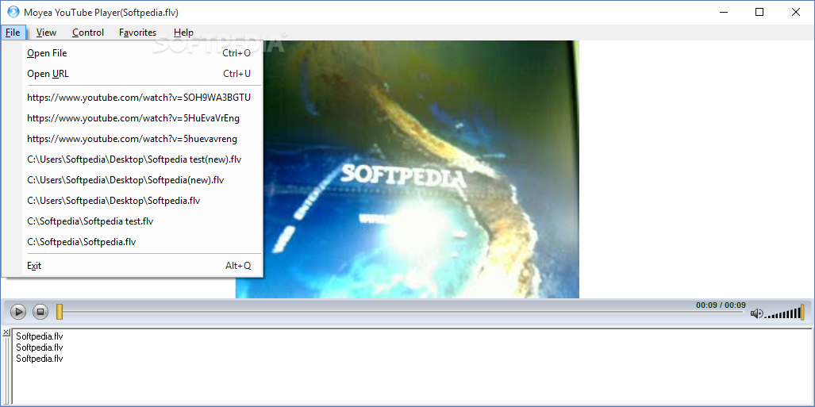Click the Stop button
This screenshot has height=407, width=815.
point(40,312)
